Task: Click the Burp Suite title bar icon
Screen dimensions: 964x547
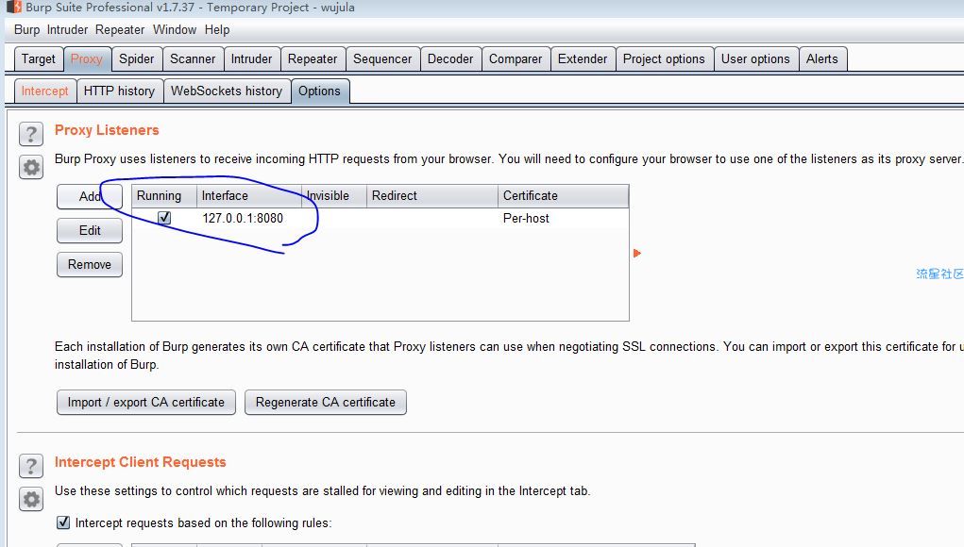Action: pyautogui.click(x=13, y=8)
